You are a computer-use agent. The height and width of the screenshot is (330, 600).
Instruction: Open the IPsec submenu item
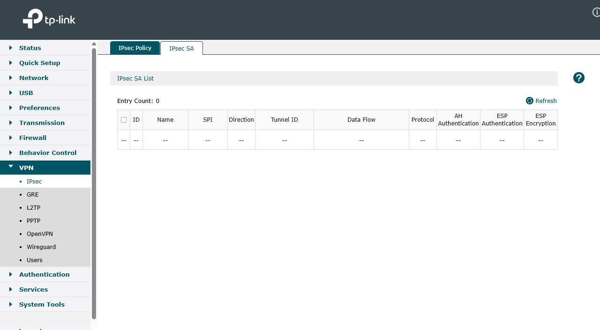[45, 181]
